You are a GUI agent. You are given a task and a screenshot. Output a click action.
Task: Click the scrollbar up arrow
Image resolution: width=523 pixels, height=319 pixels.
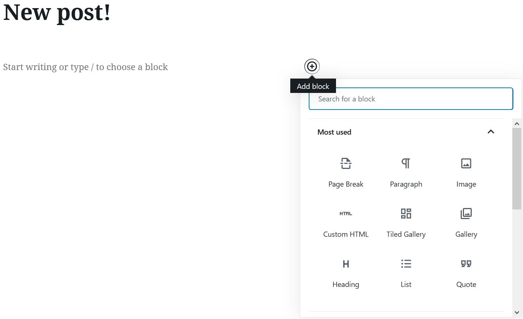coord(517,124)
